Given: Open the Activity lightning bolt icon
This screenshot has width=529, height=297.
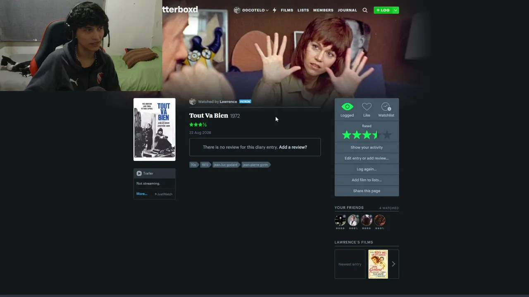Looking at the screenshot, I should point(274,10).
